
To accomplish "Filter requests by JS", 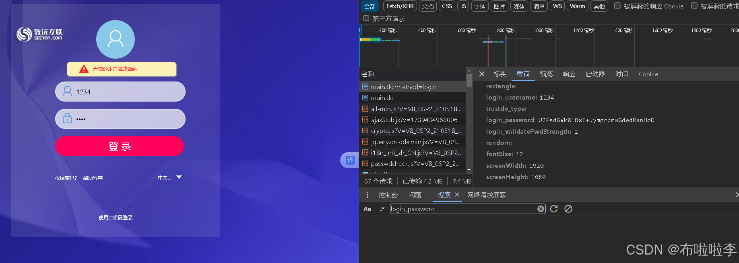I will point(463,6).
